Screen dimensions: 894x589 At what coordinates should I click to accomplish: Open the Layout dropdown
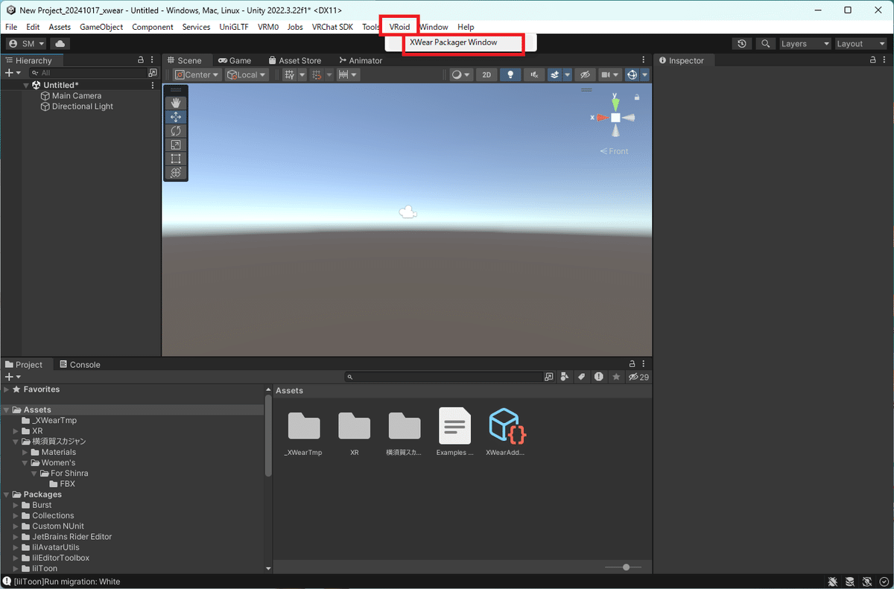861,44
